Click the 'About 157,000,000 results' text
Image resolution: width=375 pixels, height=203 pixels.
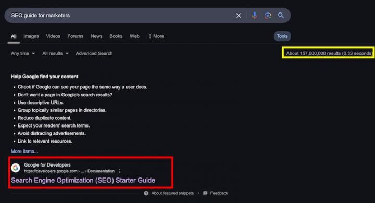[329, 53]
